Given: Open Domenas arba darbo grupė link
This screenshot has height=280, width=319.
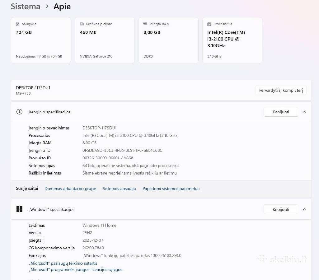Looking at the screenshot, I should pyautogui.click(x=70, y=189).
